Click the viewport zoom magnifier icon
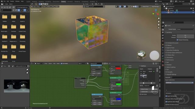 click(x=159, y=18)
